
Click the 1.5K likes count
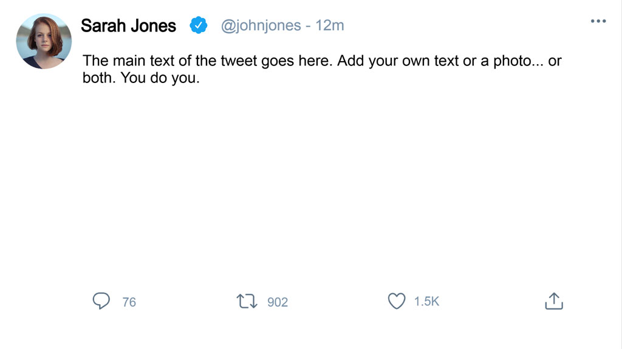coord(428,301)
